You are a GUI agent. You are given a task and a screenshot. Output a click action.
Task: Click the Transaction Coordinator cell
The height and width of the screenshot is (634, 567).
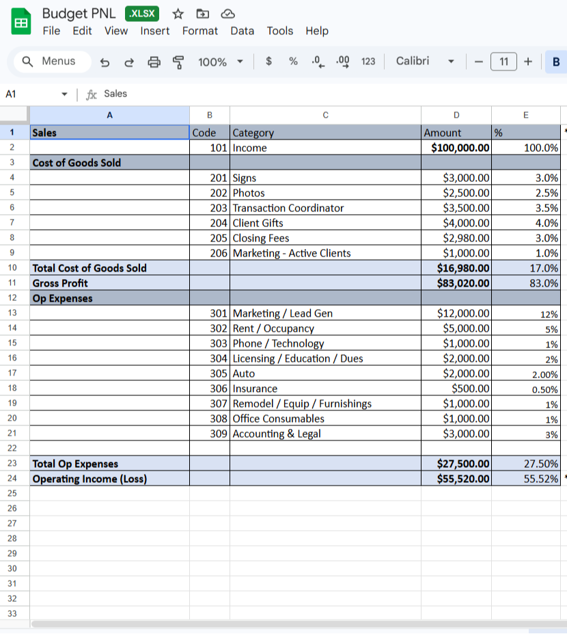(x=325, y=208)
